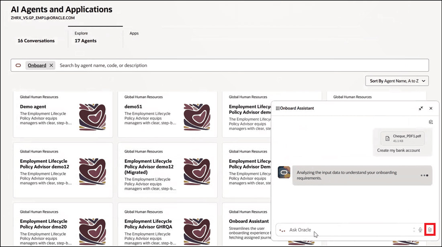442x247 pixels.
Task: Open Employment Lifecycle Policy Advisor dmo20 title
Action: (44, 224)
